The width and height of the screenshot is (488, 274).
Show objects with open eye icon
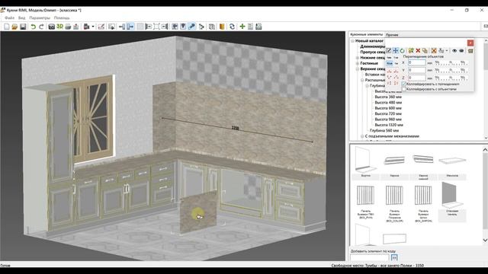pos(454,51)
